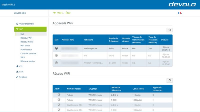Click the devolo-304 device name
This screenshot has width=200, height=112.
click(20, 13)
